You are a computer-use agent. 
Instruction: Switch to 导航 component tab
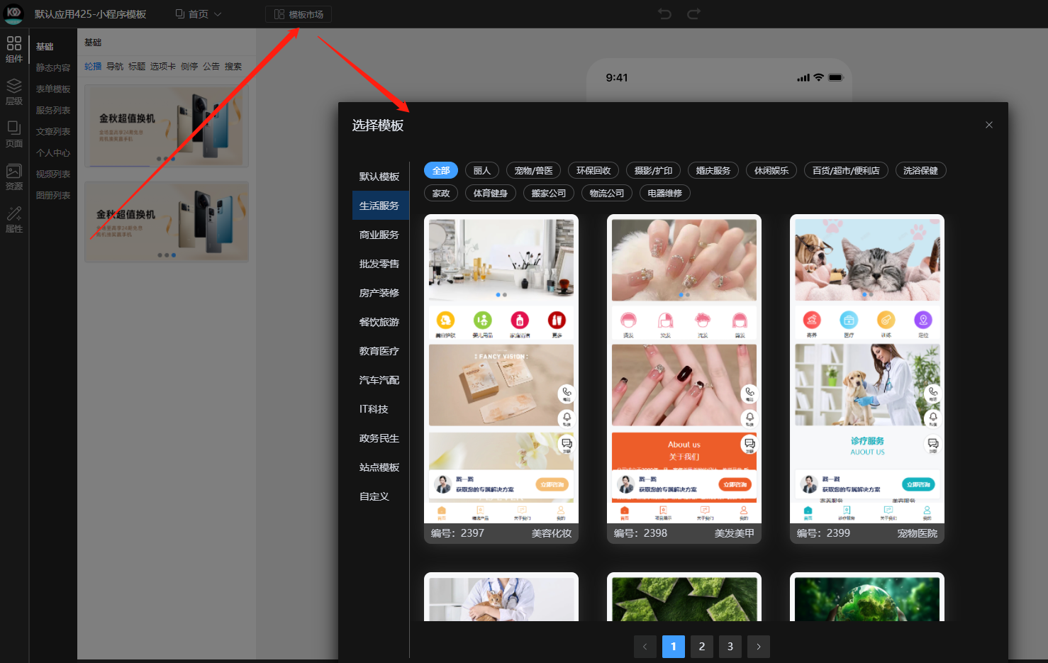click(x=115, y=67)
